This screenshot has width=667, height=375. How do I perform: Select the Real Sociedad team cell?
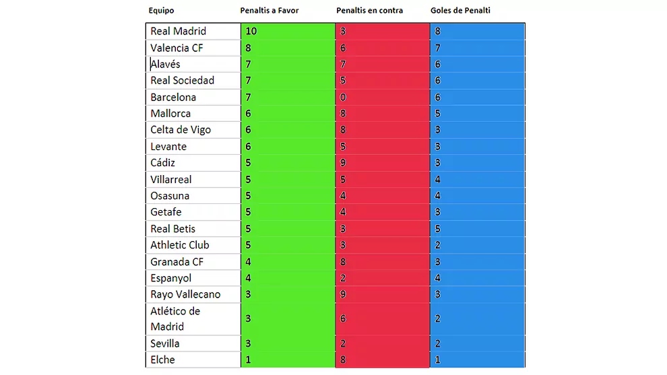coord(193,81)
